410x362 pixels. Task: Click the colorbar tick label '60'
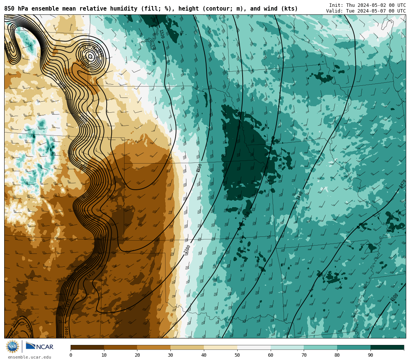[x=271, y=355]
